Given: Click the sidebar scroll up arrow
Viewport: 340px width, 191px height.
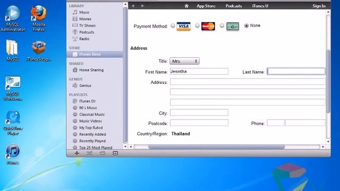Looking at the screenshot, I should point(125,4).
